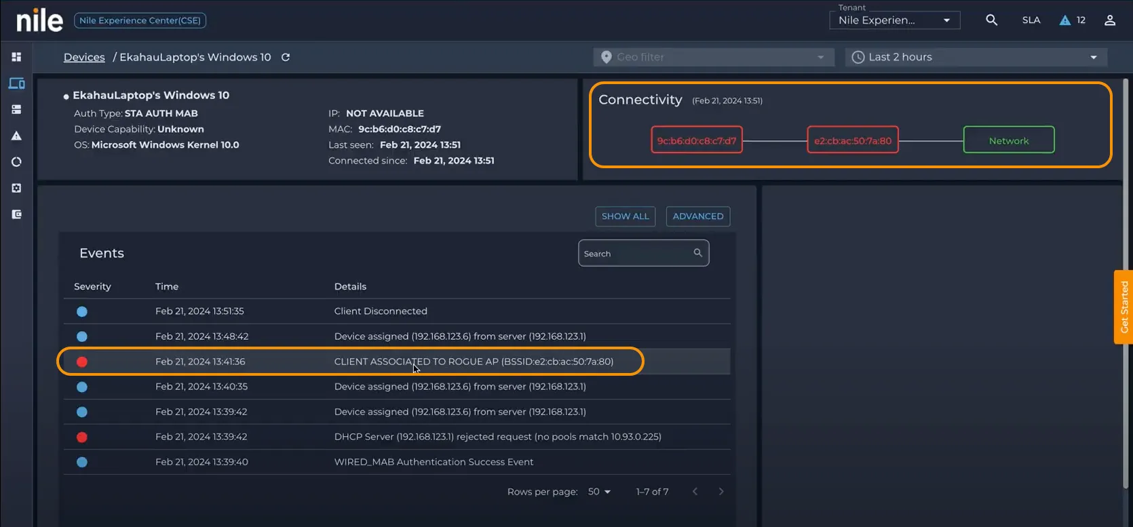The height and width of the screenshot is (527, 1133).
Task: Click the search icon inside Events search box
Action: pyautogui.click(x=697, y=253)
